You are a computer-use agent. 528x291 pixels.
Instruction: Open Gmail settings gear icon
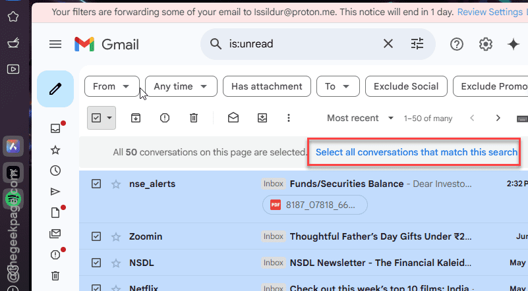coord(486,44)
